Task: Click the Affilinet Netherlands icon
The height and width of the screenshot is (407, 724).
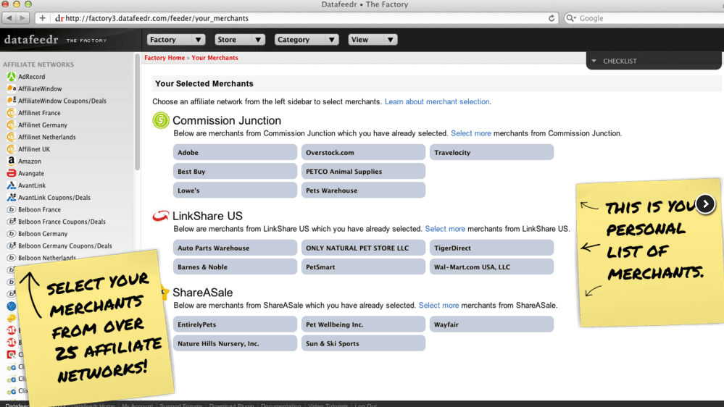Action: 11,137
